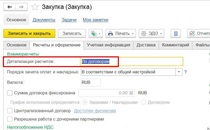Click the Валюта RUB input field

tap(91, 82)
